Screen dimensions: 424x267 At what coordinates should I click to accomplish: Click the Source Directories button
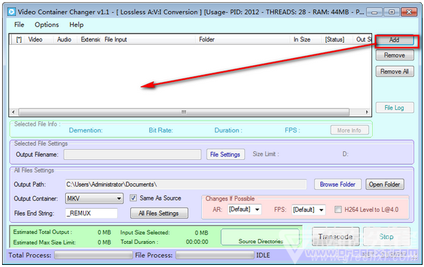click(261, 238)
